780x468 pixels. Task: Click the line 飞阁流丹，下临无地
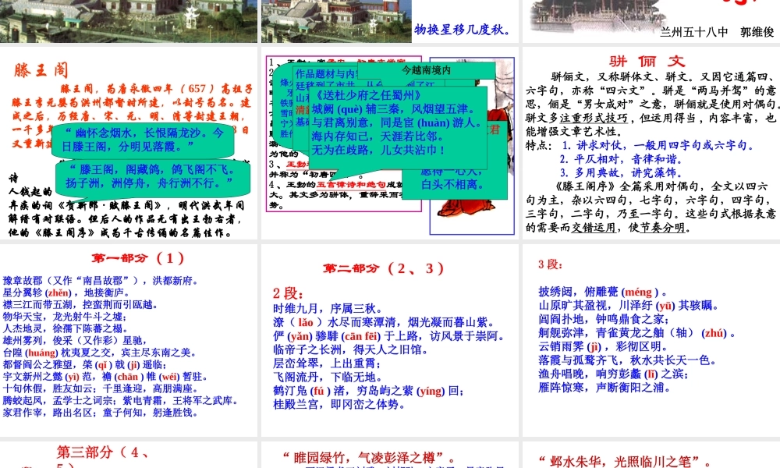pyautogui.click(x=328, y=377)
